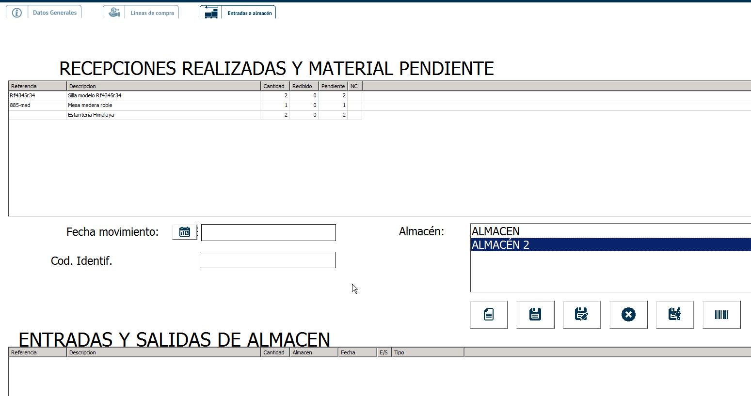Image resolution: width=751 pixels, height=396 pixels.
Task: Click the Recibido column header
Action: 303,86
